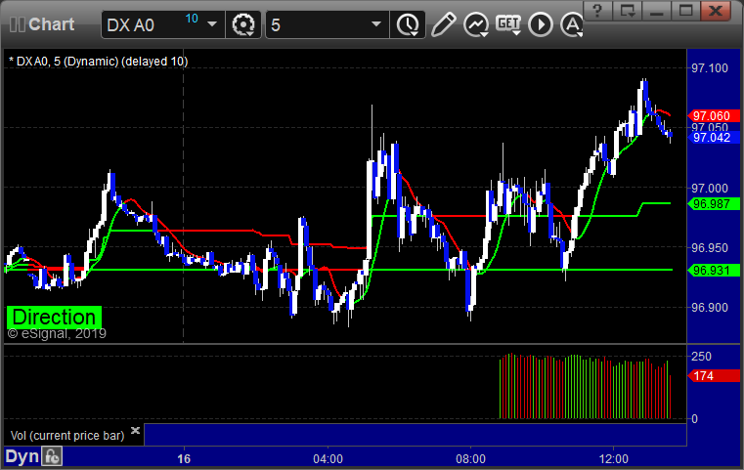Open the symbol settings gear
The width and height of the screenshot is (744, 470).
243,24
